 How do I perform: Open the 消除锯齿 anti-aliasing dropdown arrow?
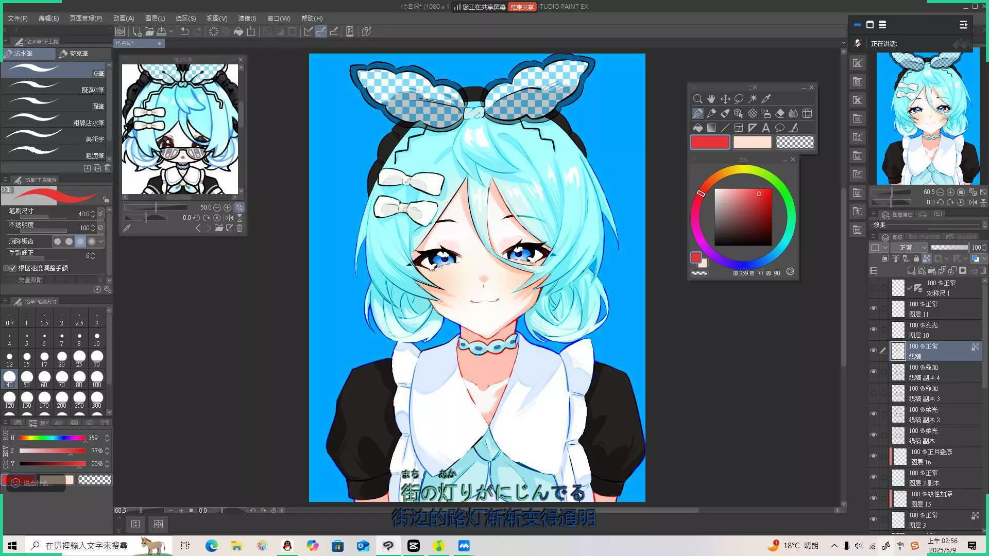[x=101, y=241]
